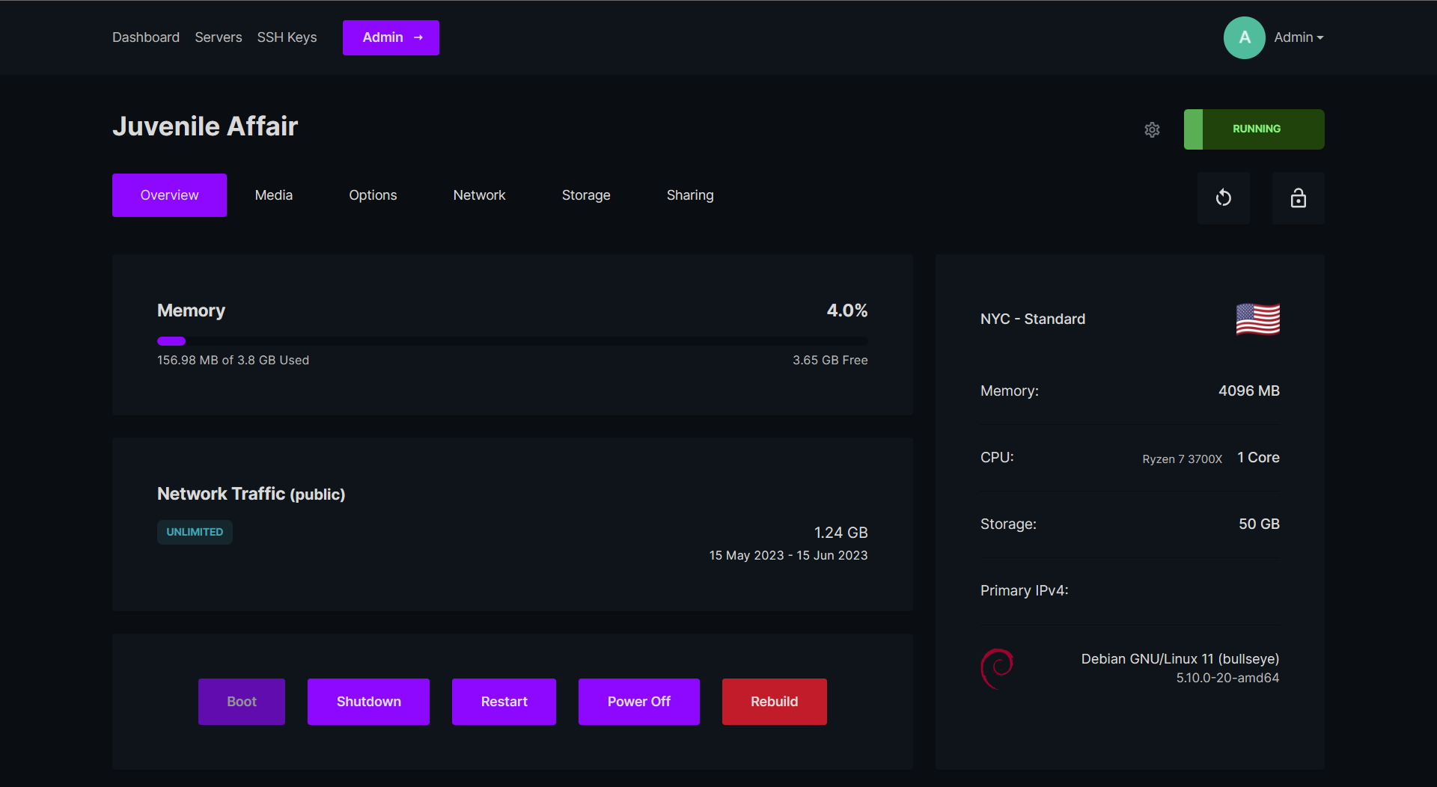
Task: Open the Admin account dropdown
Action: [x=1298, y=37]
